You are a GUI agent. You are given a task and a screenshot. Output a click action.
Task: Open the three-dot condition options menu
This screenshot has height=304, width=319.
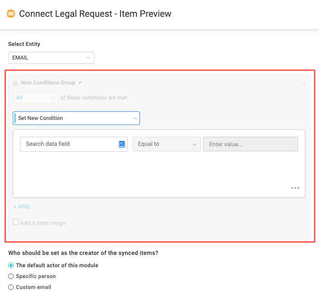point(295,188)
